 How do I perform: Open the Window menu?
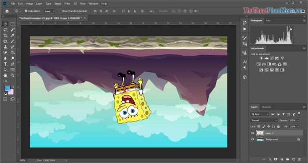[93, 4]
